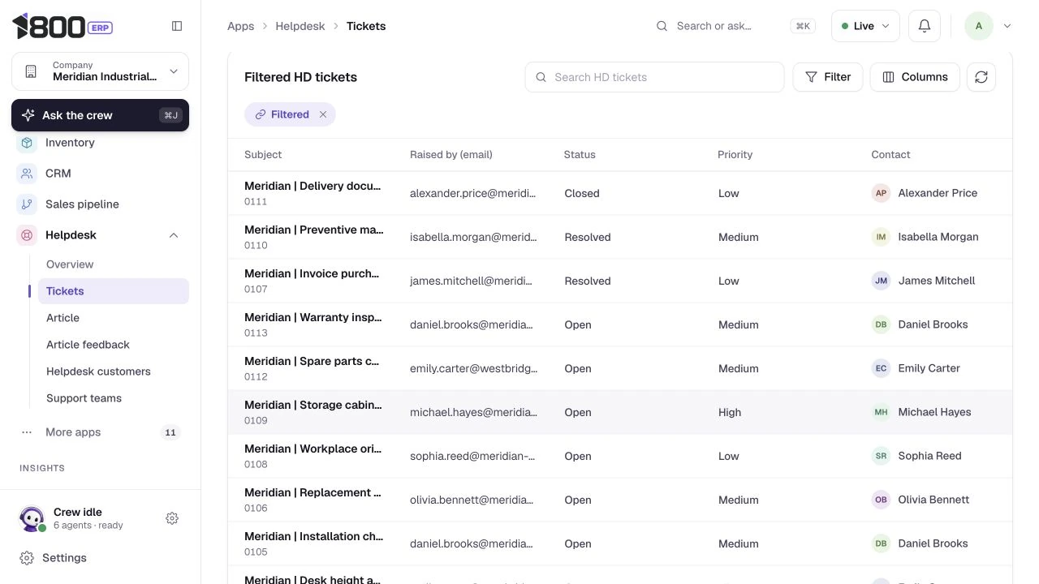Image resolution: width=1039 pixels, height=584 pixels.
Task: Click the Settings gear in sidebar
Action: (27, 558)
